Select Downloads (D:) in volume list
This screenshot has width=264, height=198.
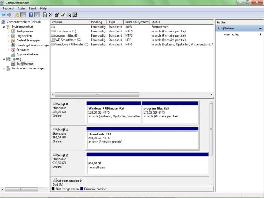pos(66,31)
